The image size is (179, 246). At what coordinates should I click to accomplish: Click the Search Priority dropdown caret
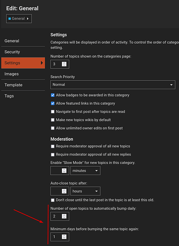[171, 85]
